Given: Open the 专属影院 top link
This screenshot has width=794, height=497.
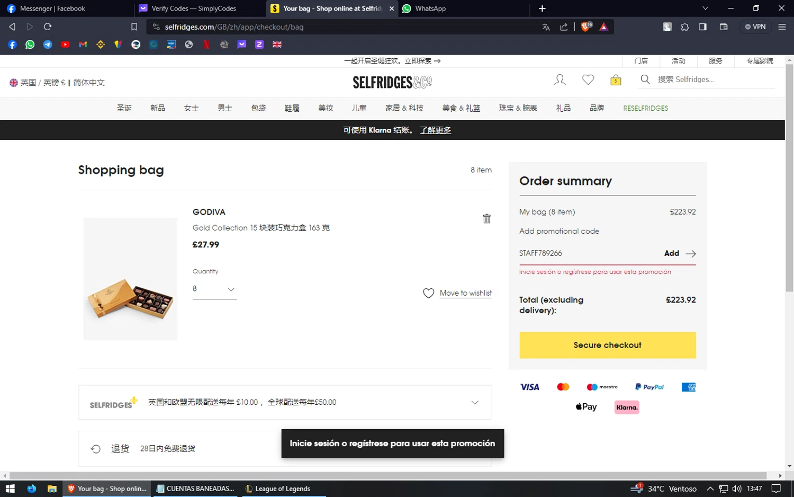Looking at the screenshot, I should [760, 61].
